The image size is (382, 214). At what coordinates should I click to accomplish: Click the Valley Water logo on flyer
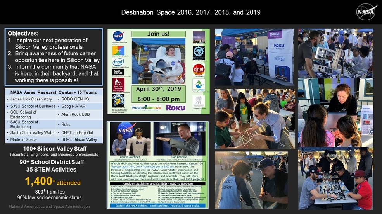tap(199, 85)
